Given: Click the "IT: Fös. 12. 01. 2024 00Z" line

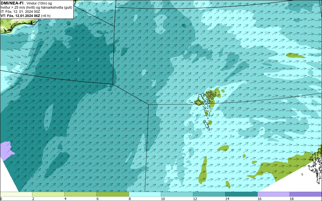Looking at the screenshot, I should point(20,12).
